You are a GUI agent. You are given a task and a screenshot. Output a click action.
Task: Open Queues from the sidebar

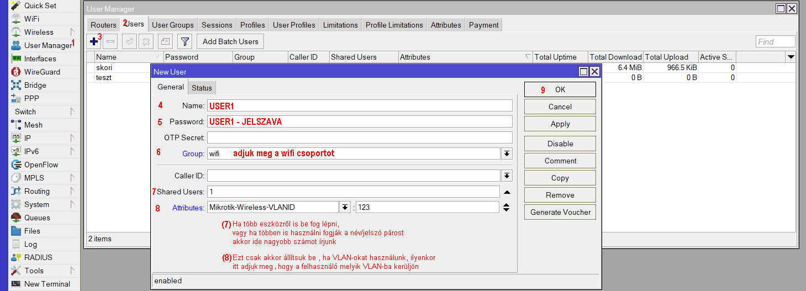click(x=37, y=218)
